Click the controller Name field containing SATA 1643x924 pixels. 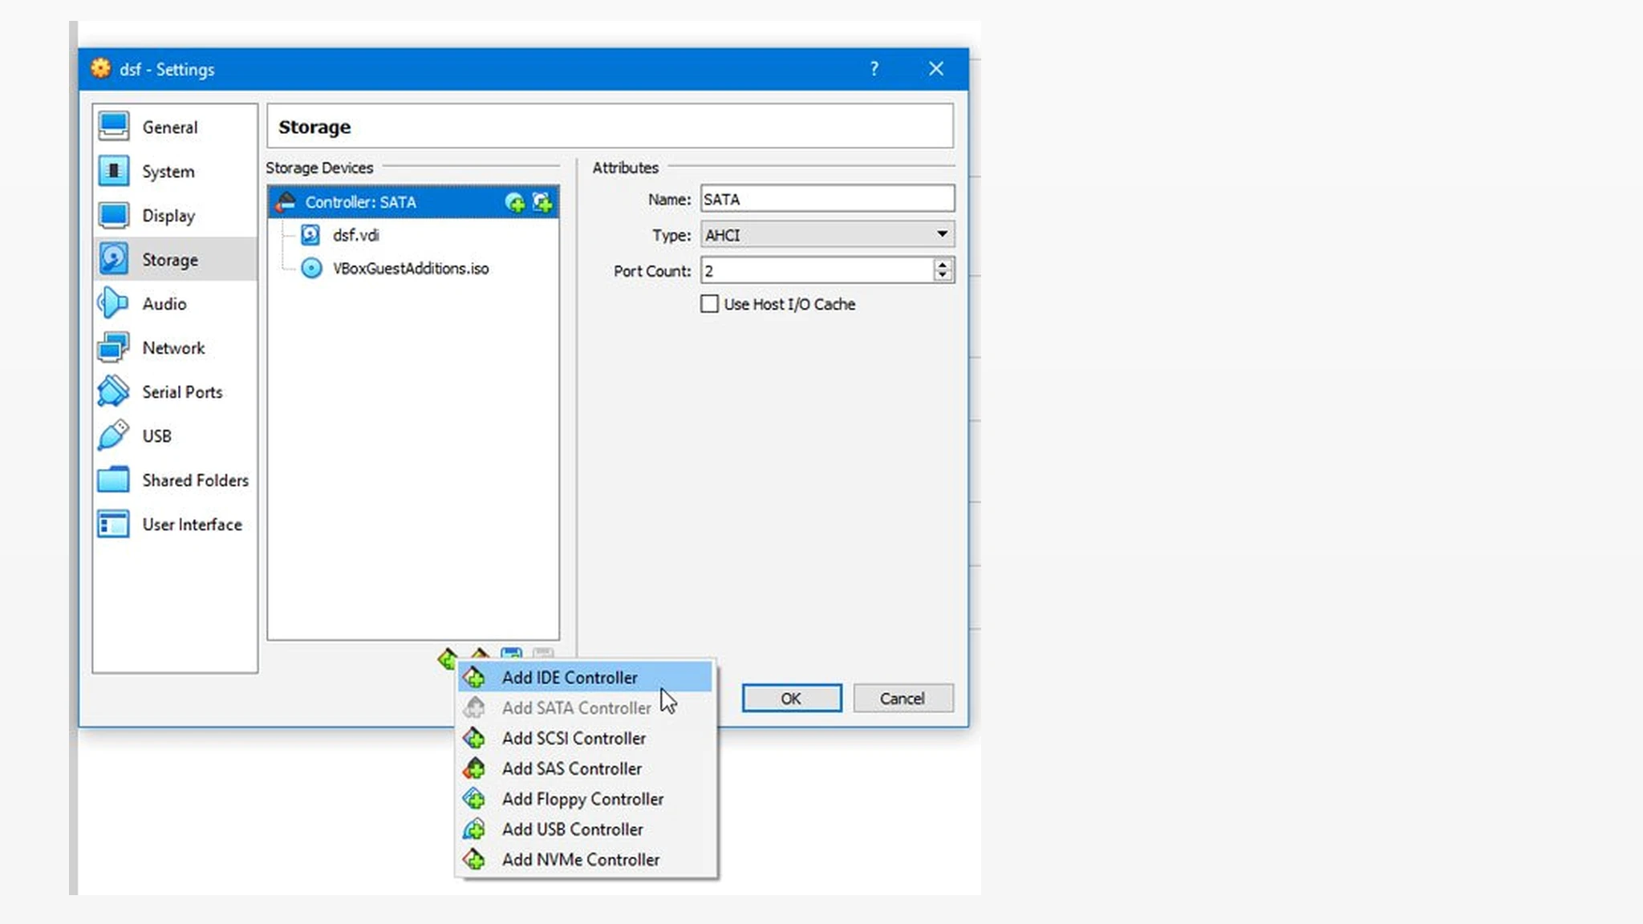coord(827,199)
